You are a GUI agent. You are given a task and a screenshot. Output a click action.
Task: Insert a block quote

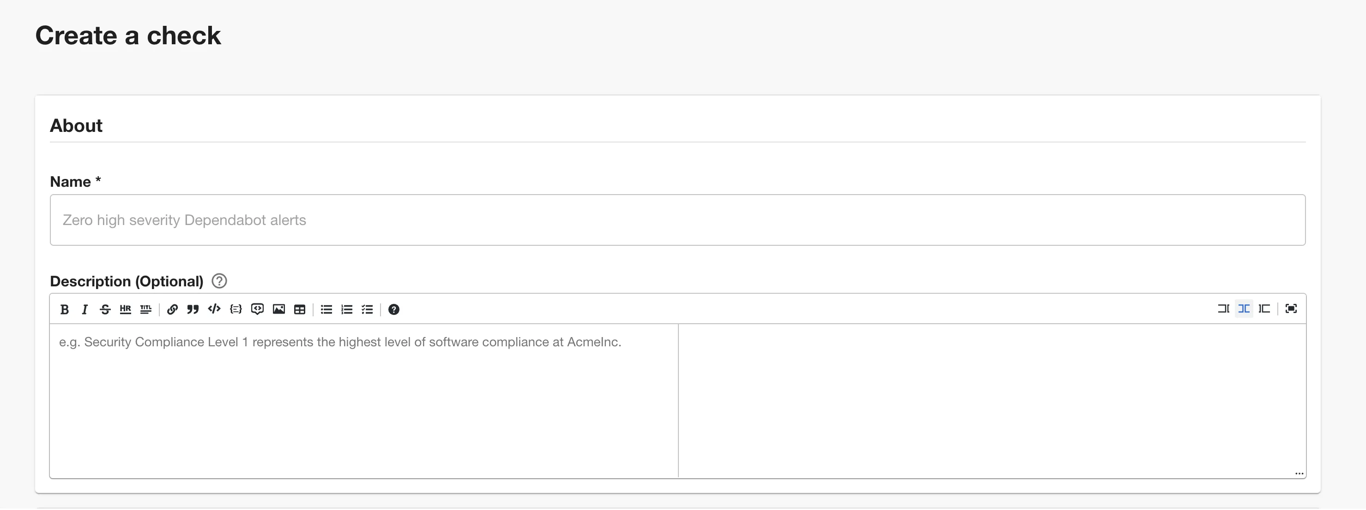193,309
